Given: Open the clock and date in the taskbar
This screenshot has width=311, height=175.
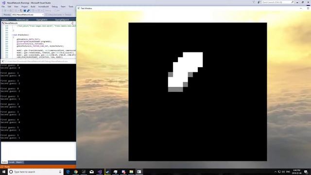Looking at the screenshot, I should 297,172.
